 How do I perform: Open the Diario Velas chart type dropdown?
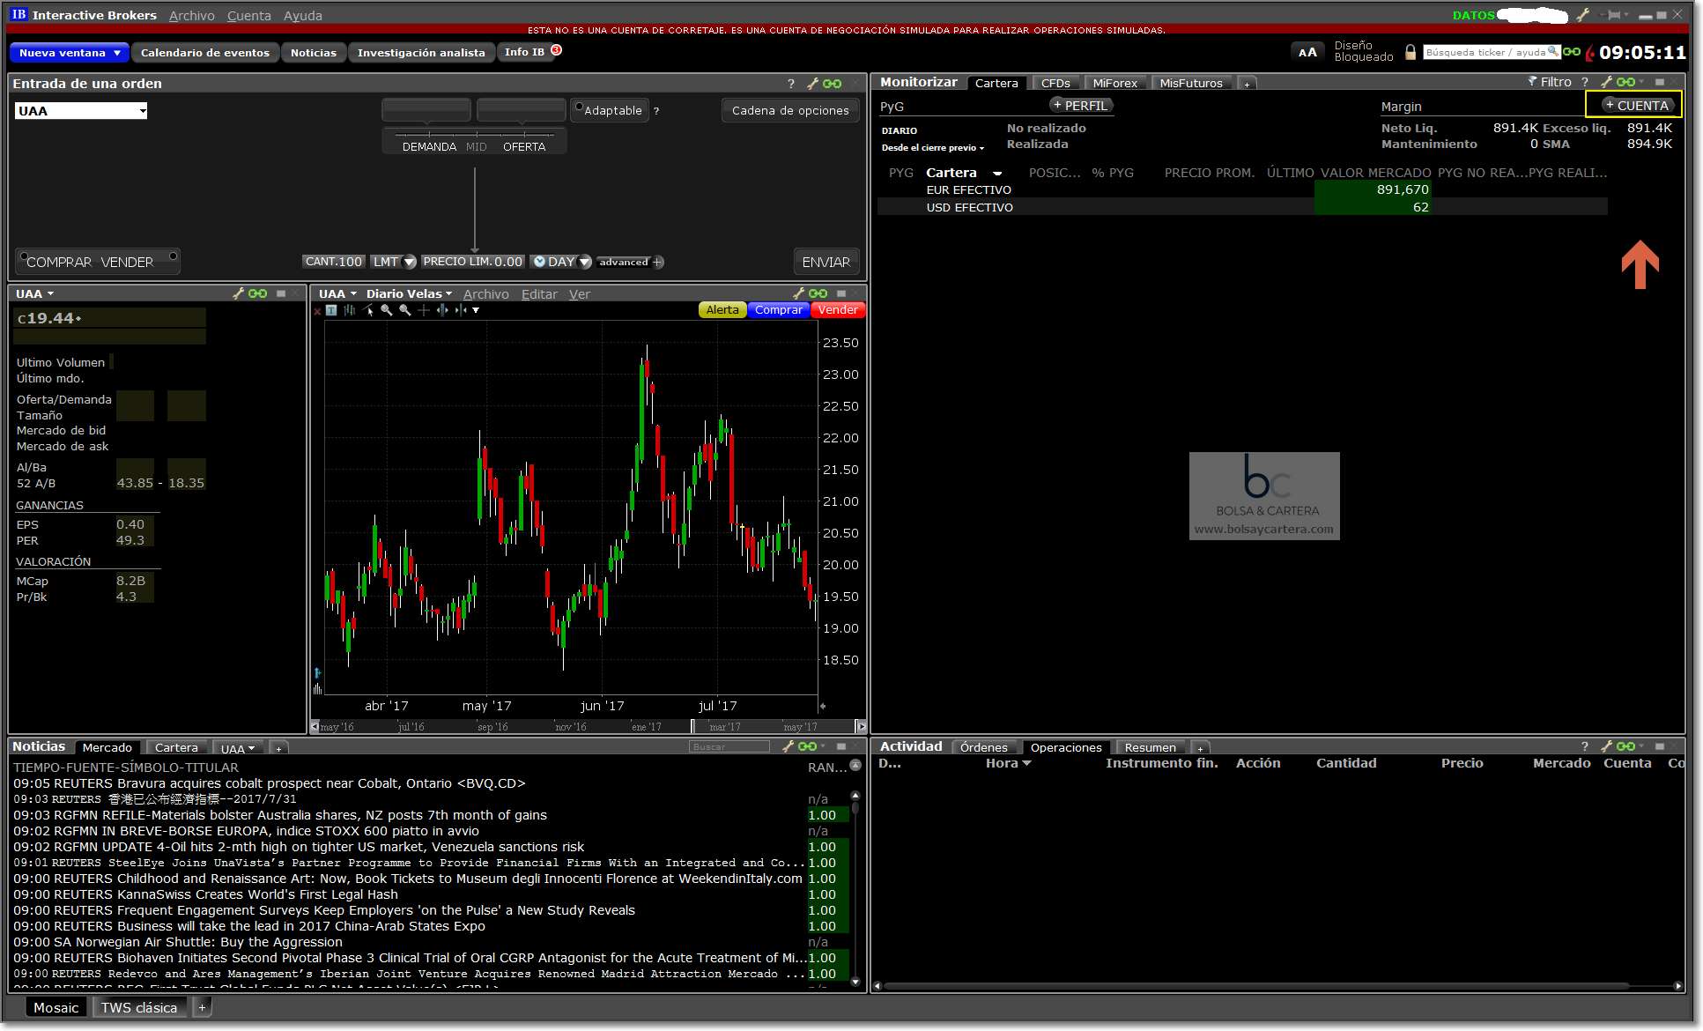[409, 293]
